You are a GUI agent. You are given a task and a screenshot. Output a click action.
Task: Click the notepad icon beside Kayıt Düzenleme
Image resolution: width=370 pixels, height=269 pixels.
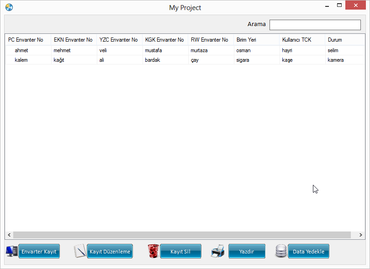(x=80, y=251)
